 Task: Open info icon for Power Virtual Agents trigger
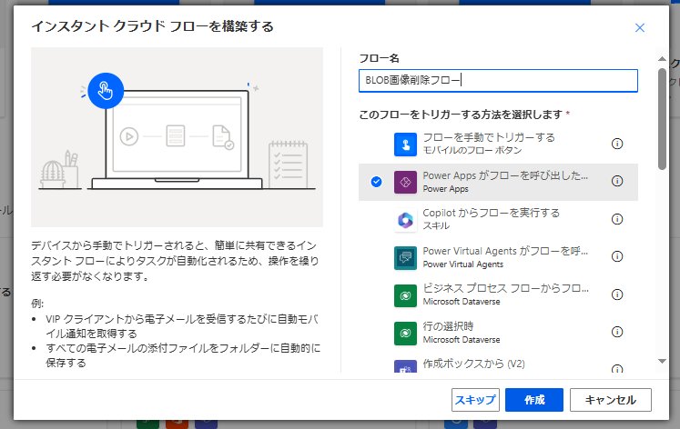tap(616, 256)
